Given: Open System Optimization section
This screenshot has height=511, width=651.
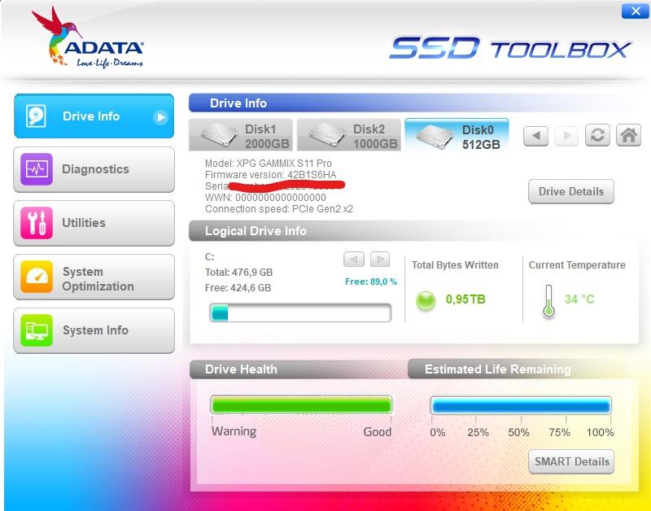Looking at the screenshot, I should point(94,277).
